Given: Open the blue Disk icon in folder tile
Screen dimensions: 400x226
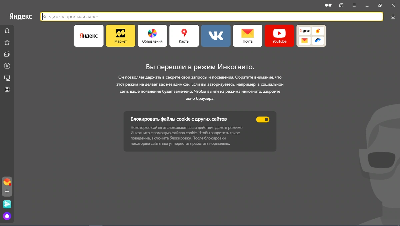Looking at the screenshot, I should (318, 40).
